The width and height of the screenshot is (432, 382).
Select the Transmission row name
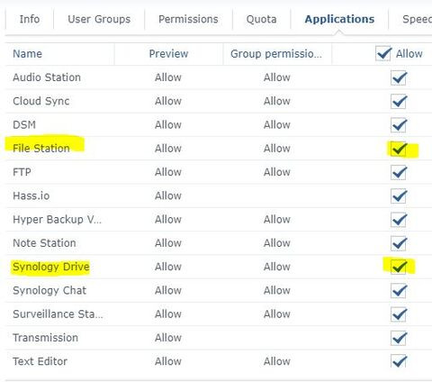(x=45, y=338)
